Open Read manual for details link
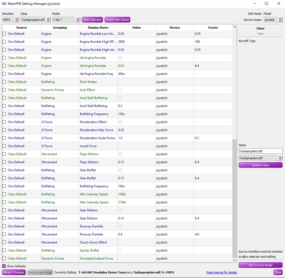 click(x=221, y=272)
